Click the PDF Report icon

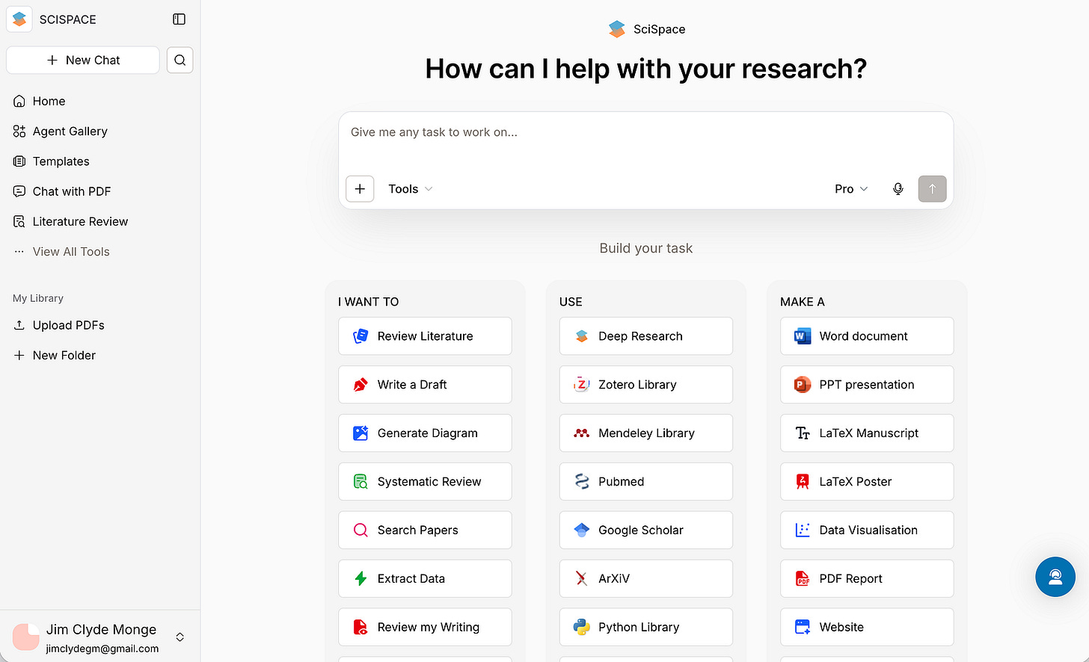coord(803,579)
